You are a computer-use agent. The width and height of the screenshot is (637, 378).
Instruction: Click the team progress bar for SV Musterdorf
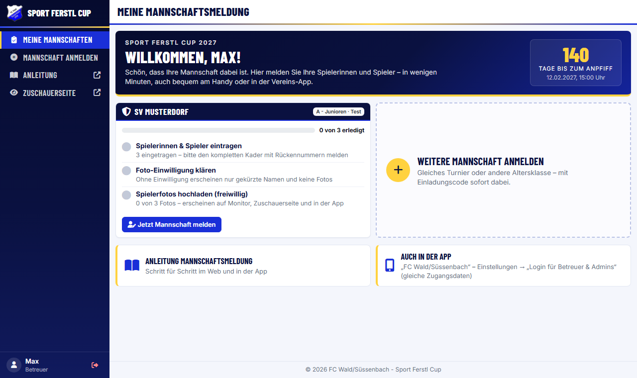(218, 130)
